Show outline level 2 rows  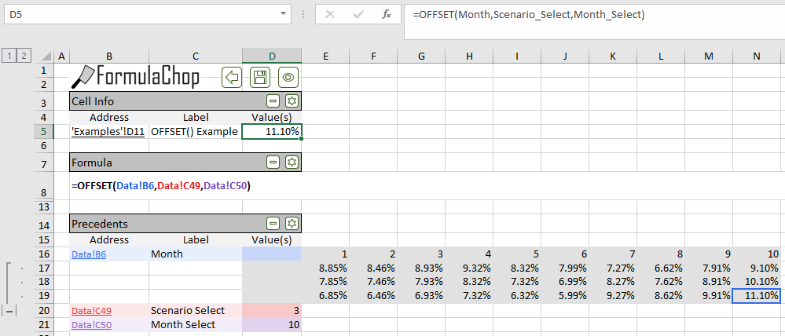24,55
